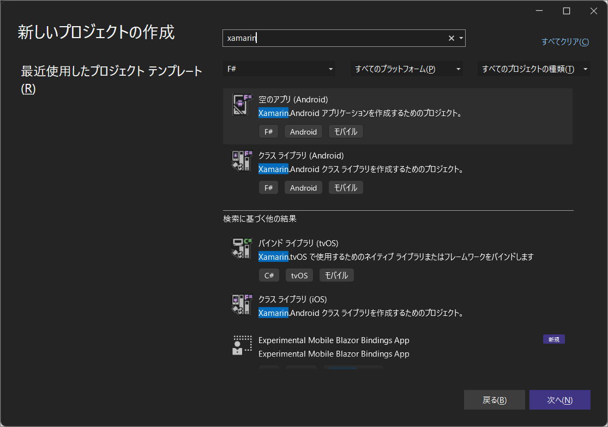Click the F# tag under 空のアプリ (Android)

tap(268, 132)
